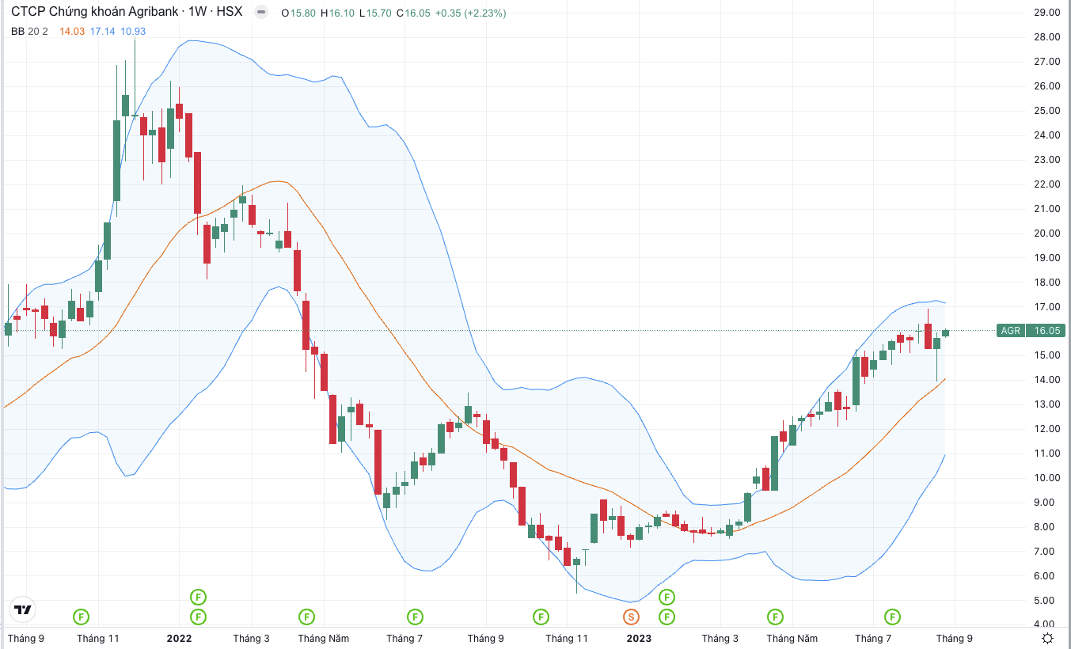Click the 29.00 price axis label

pyautogui.click(x=1047, y=13)
